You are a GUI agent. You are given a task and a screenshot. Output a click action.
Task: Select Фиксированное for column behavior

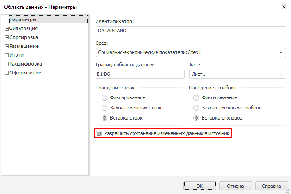click(x=197, y=97)
